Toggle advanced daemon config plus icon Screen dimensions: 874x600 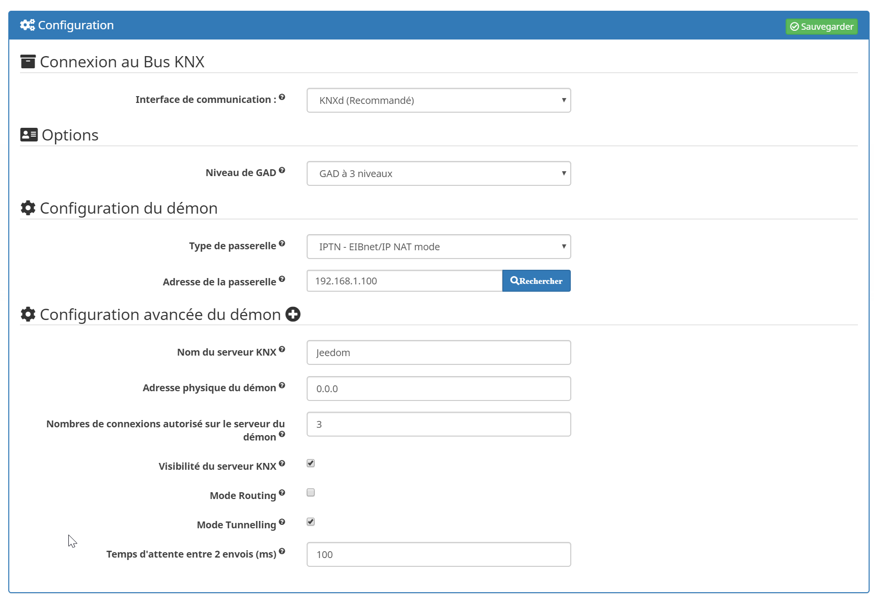tap(293, 315)
